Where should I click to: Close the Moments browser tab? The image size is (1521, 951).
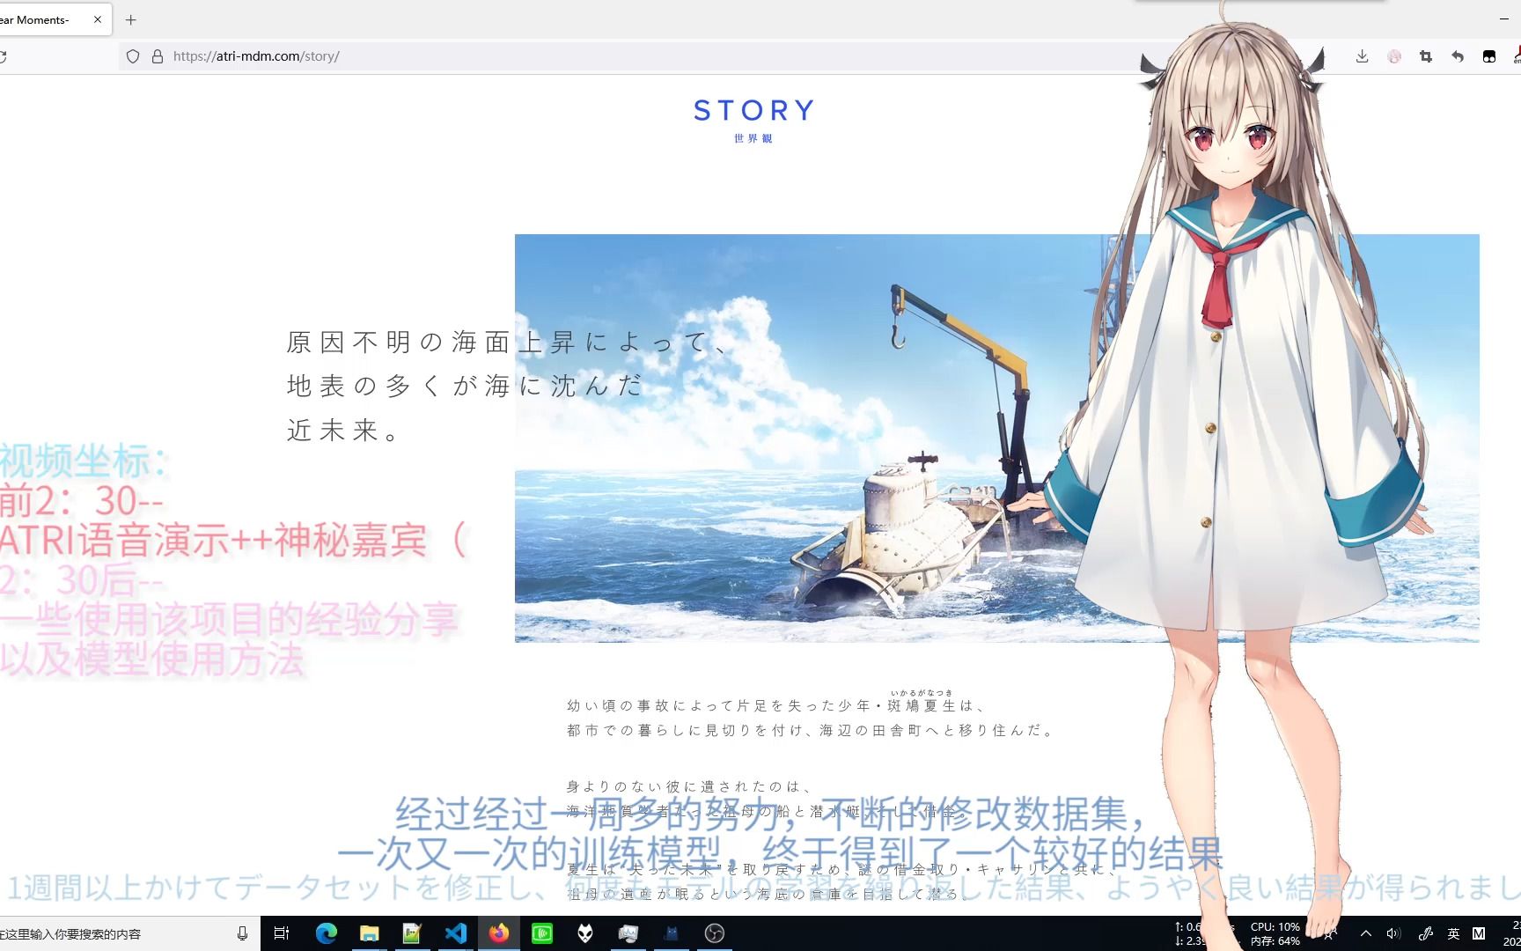click(x=98, y=19)
